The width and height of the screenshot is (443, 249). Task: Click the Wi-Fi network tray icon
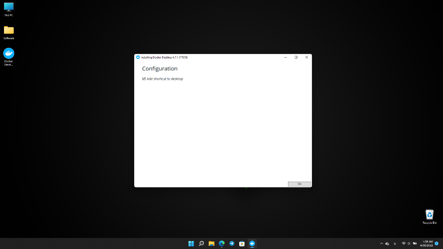(404, 244)
